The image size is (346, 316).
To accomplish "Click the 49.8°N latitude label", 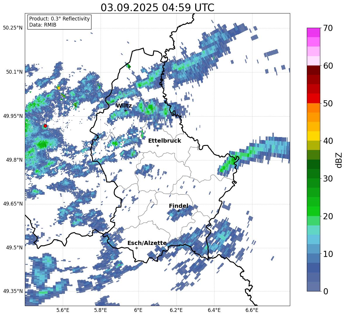I will tap(14, 160).
